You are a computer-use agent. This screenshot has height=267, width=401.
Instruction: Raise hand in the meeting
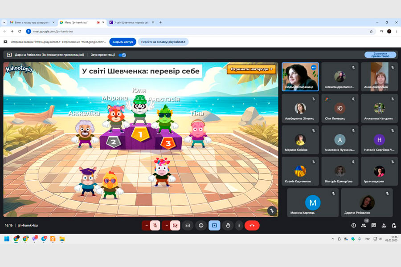[x=228, y=225]
